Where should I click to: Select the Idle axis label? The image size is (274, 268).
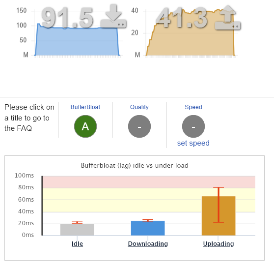(77, 244)
